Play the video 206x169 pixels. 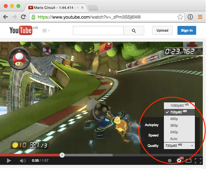tap(9, 160)
